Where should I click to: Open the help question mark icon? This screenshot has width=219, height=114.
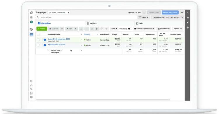point(32,93)
